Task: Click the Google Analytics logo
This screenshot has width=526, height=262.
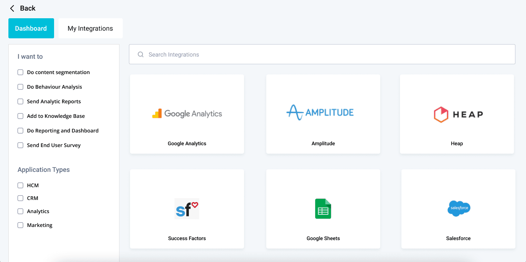Action: pos(187,113)
